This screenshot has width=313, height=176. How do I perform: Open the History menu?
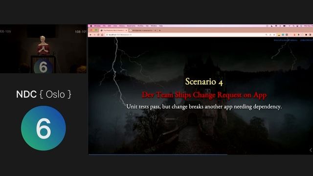pyautogui.click(x=122, y=26)
